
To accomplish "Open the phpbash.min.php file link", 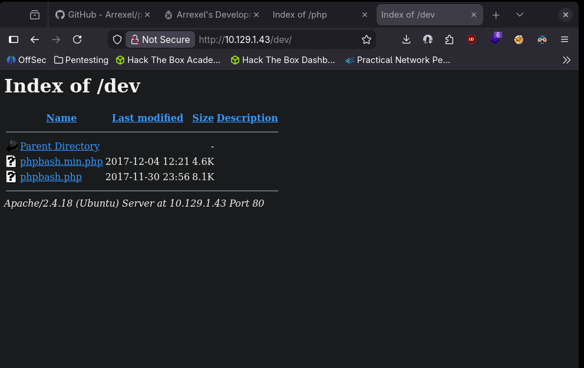I will tap(61, 161).
